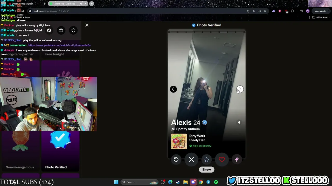Open the extension showing badge 68

pyautogui.click(x=286, y=11)
